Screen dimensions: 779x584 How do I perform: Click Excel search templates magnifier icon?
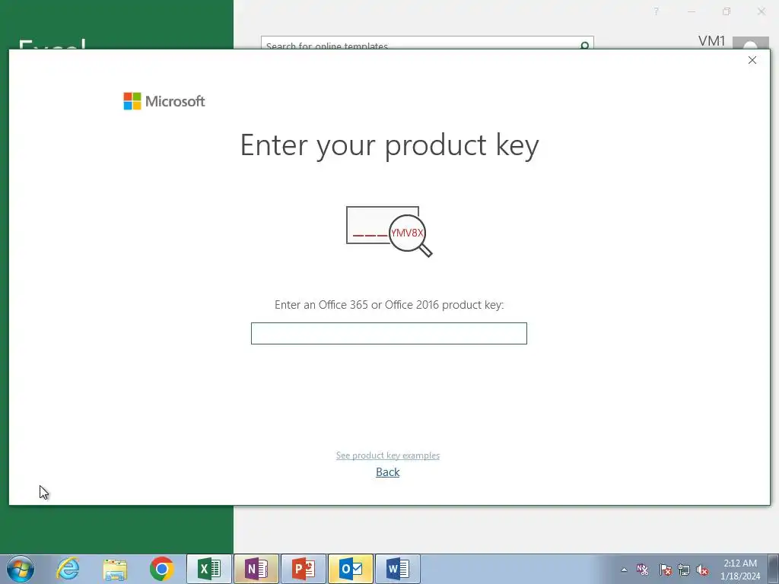point(585,46)
